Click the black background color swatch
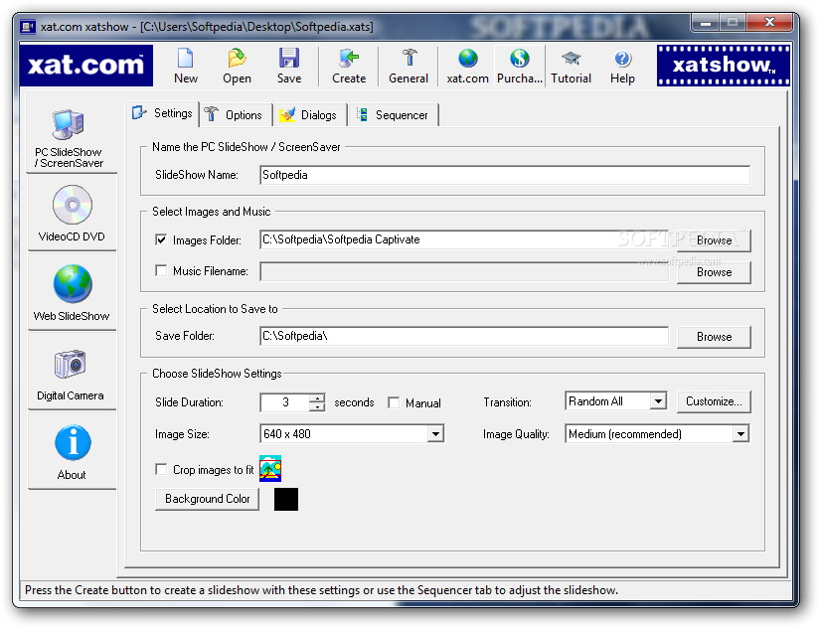The width and height of the screenshot is (820, 628). [x=286, y=499]
